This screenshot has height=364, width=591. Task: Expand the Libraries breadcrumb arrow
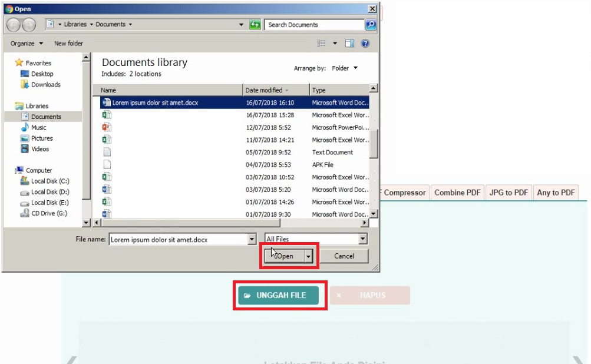(x=91, y=25)
